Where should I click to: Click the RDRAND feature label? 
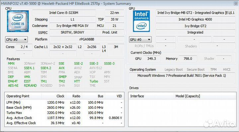(30, 85)
